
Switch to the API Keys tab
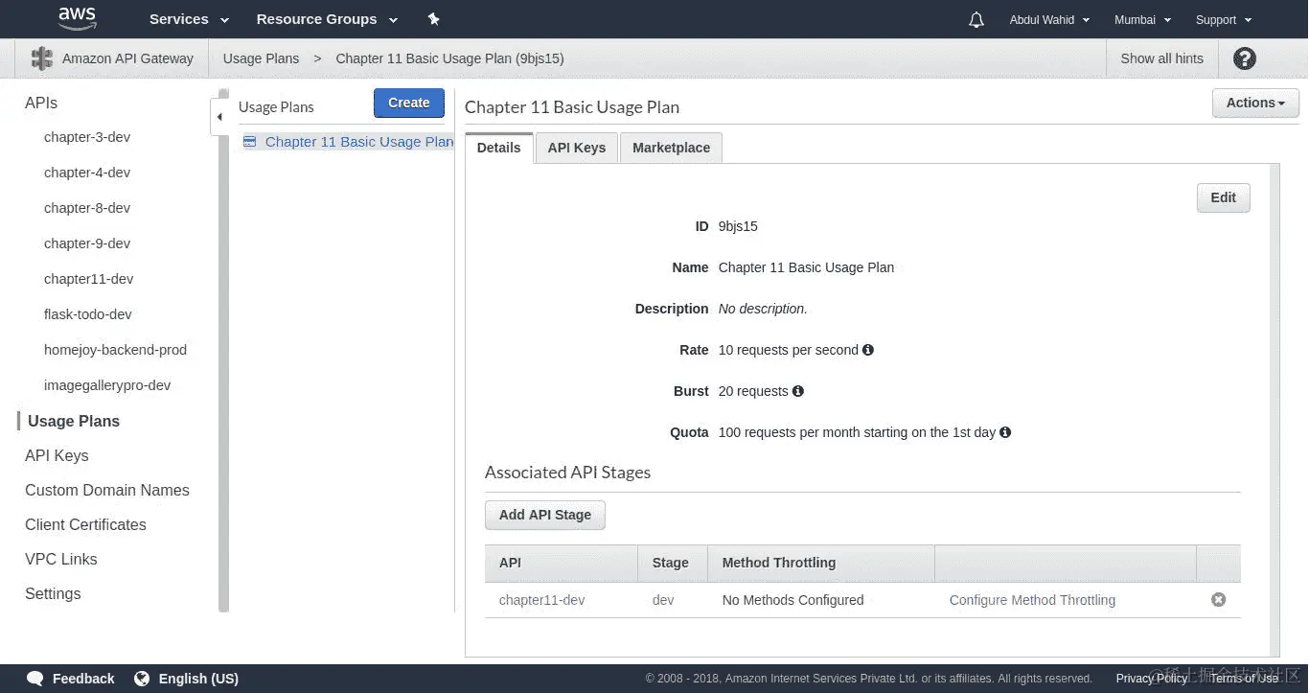click(577, 148)
